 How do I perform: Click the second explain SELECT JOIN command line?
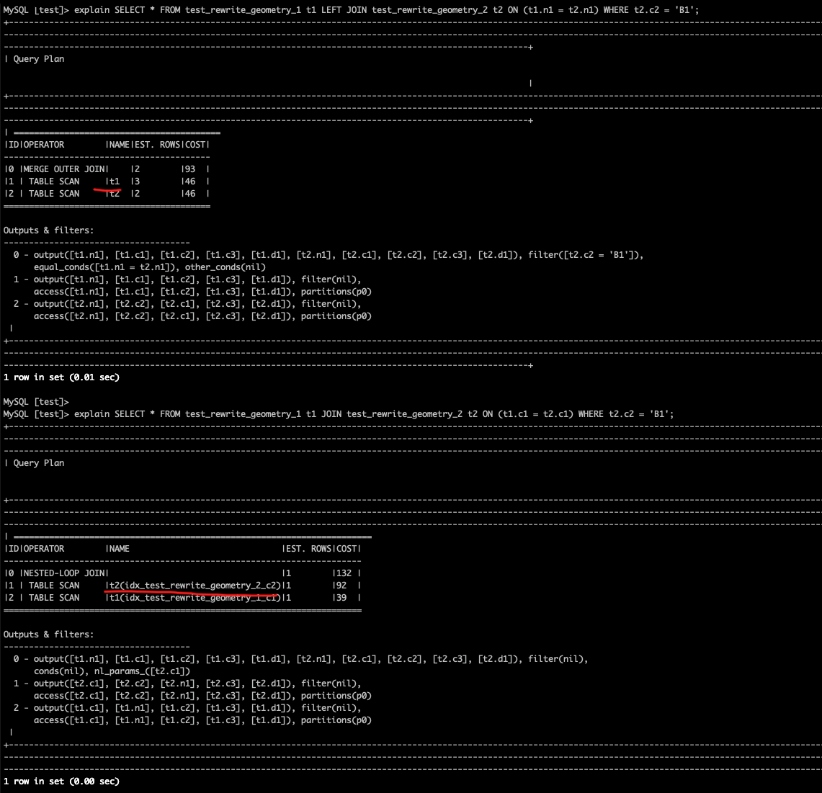pyautogui.click(x=338, y=414)
